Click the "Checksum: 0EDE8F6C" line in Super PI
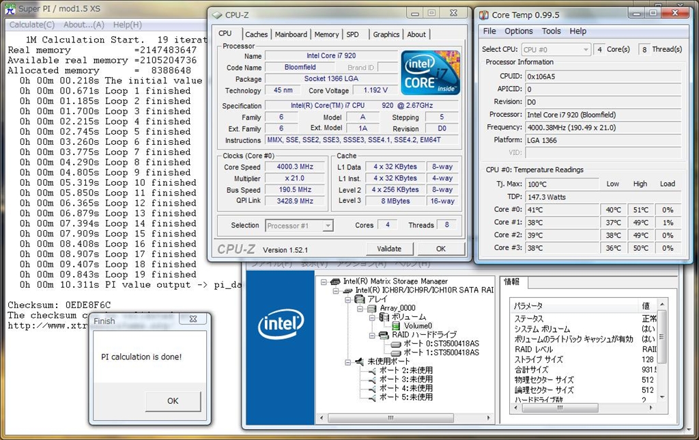 59,305
